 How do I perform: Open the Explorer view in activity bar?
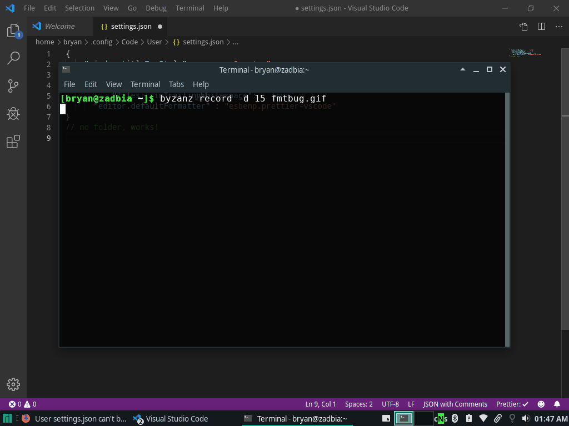pos(13,31)
